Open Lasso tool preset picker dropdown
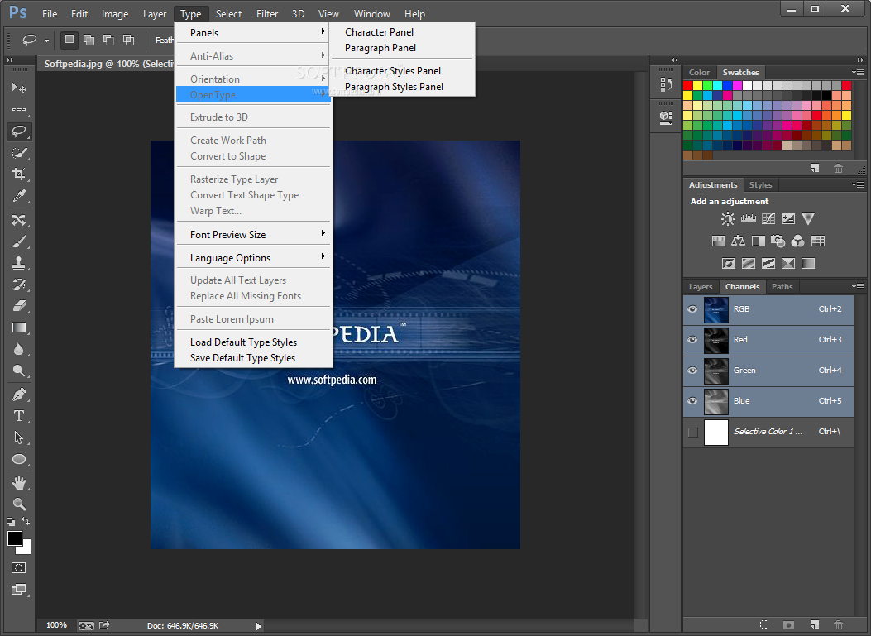Screen dimensions: 871x636 pyautogui.click(x=46, y=41)
